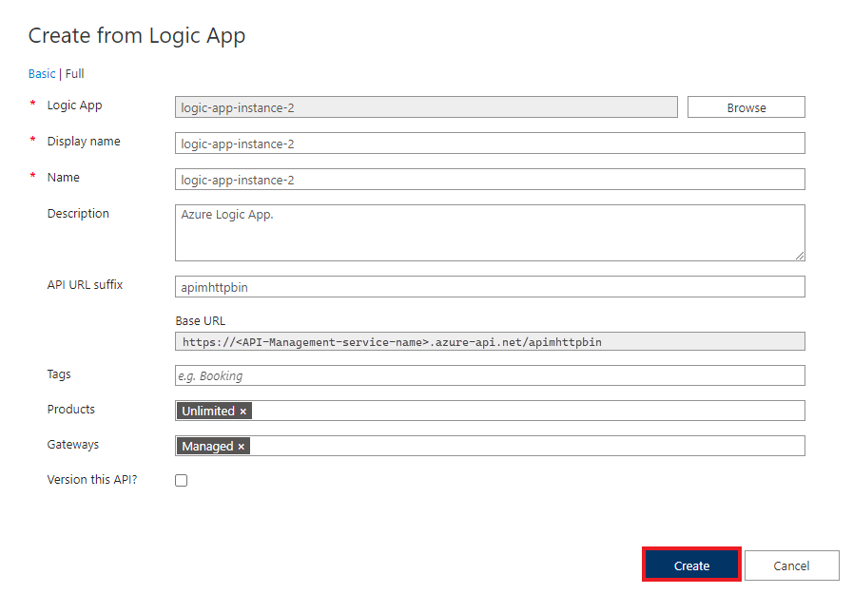The height and width of the screenshot is (594, 853).
Task: Select the Logic App field
Action: click(x=426, y=106)
